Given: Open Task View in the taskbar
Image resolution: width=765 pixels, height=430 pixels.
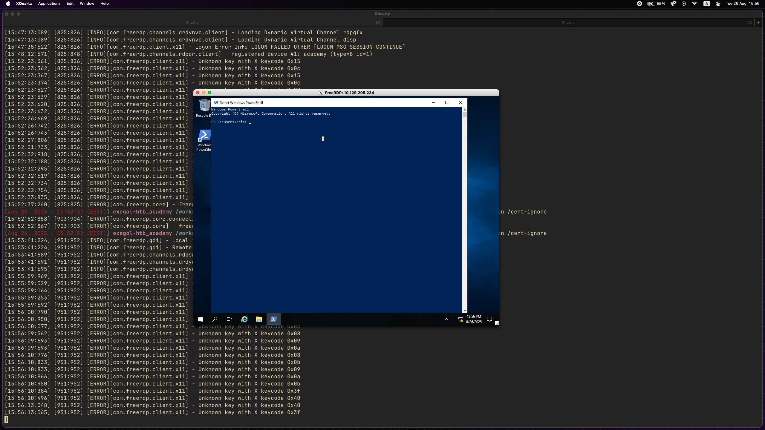Looking at the screenshot, I should point(229,319).
